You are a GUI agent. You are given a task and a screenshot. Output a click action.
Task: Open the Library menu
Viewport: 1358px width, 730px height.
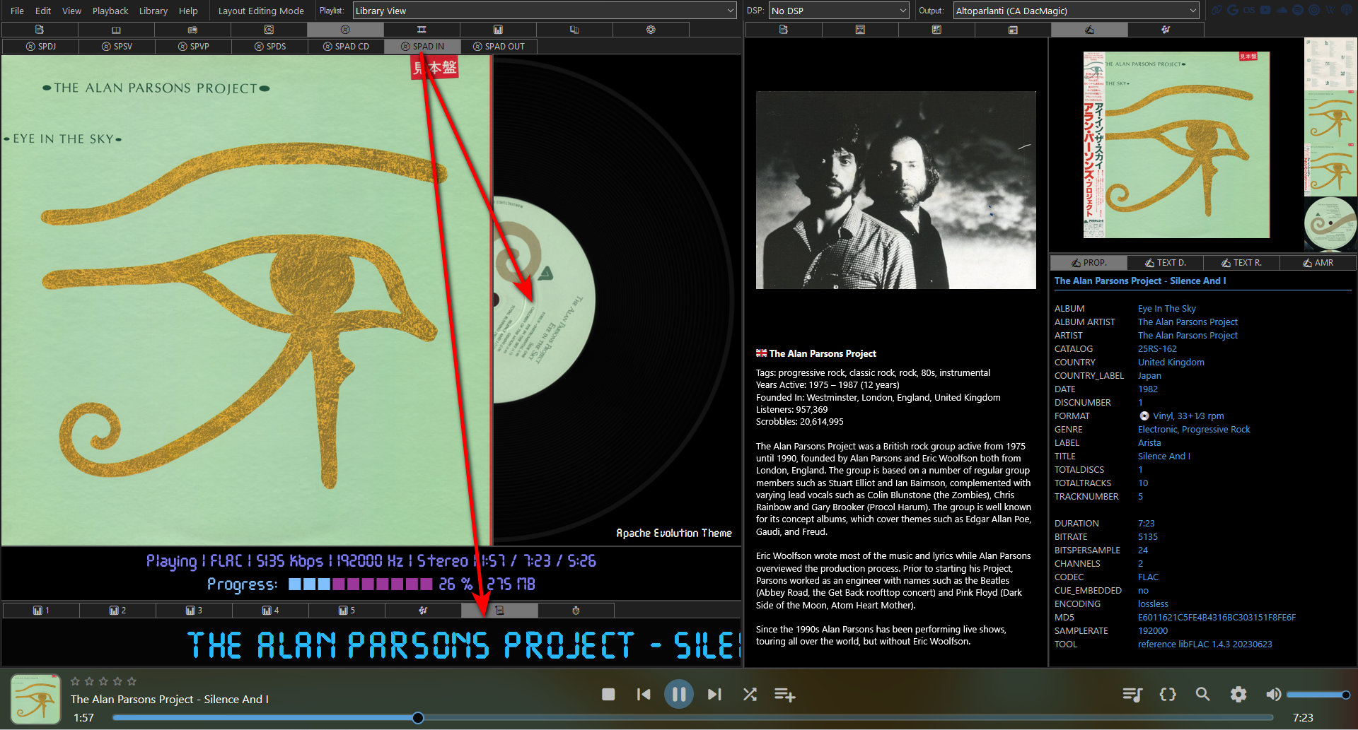153,11
